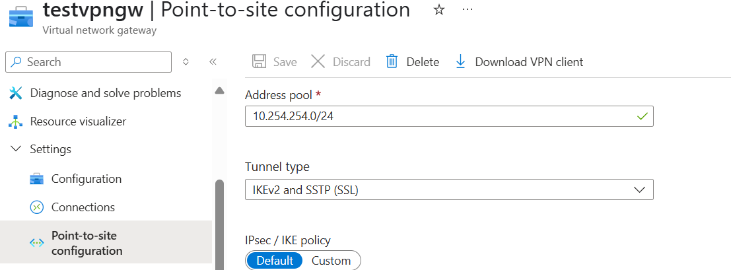Viewport: 731px width, 270px height.
Task: Collapse the sidebar menu with double chevron
Action: [x=213, y=62]
